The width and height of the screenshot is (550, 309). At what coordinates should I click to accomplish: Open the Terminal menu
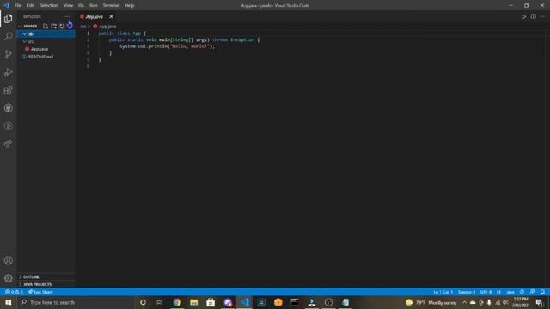[x=111, y=5]
